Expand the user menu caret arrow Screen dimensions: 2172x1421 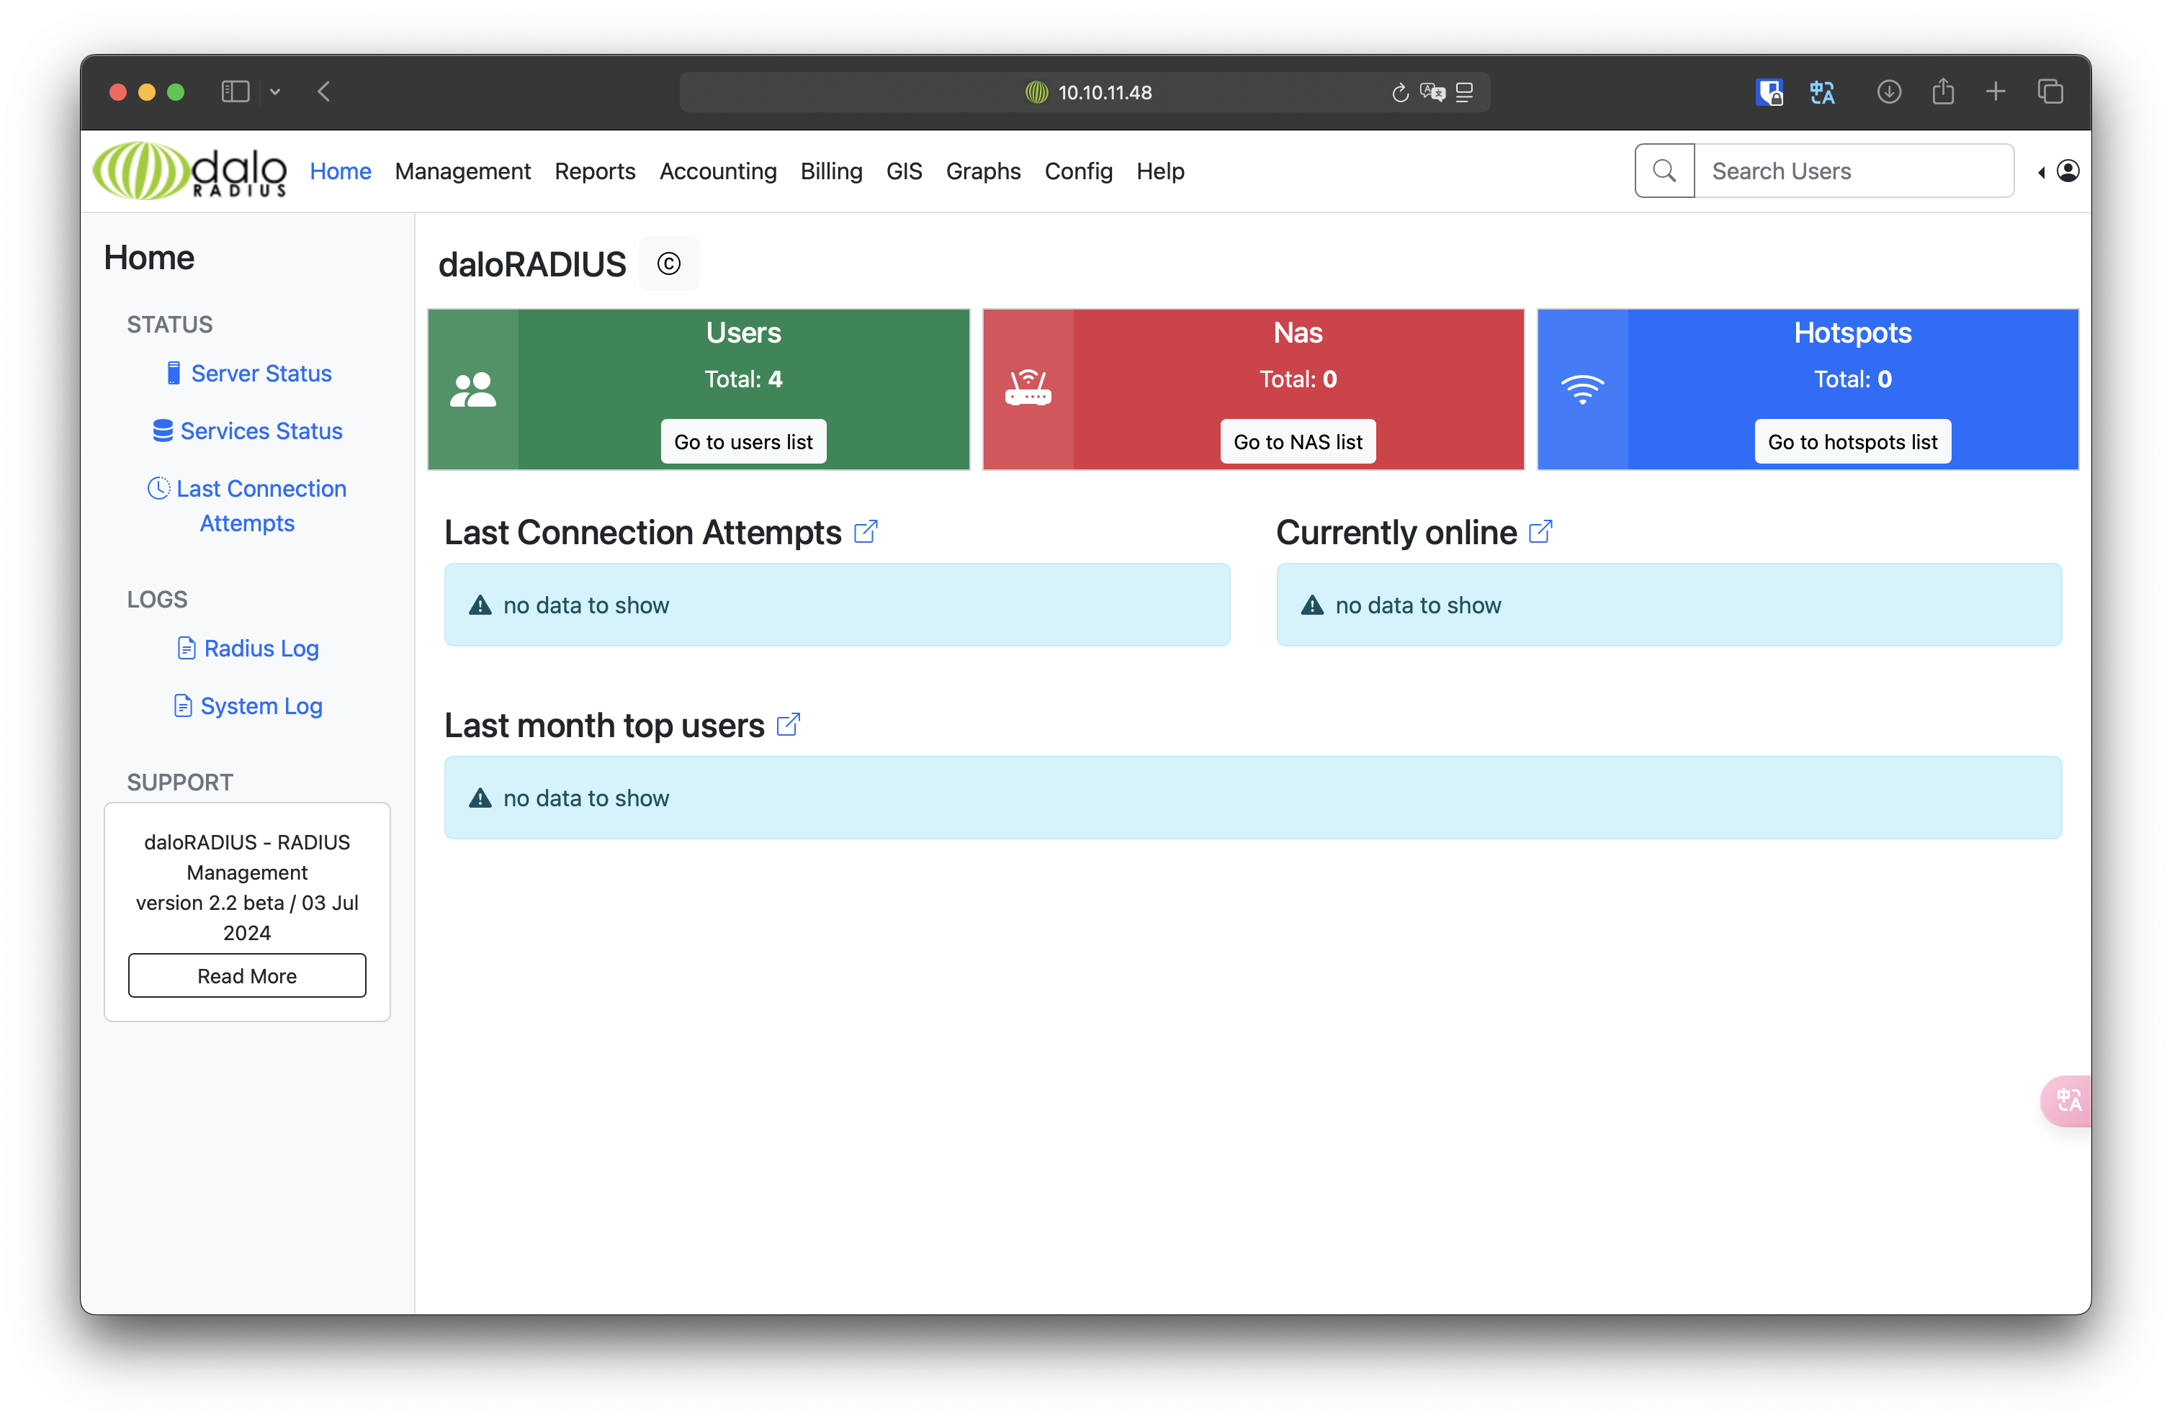(x=2042, y=171)
